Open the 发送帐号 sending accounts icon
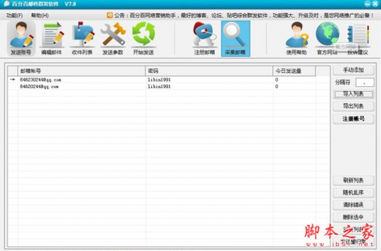The height and width of the screenshot is (251, 381). (21, 39)
